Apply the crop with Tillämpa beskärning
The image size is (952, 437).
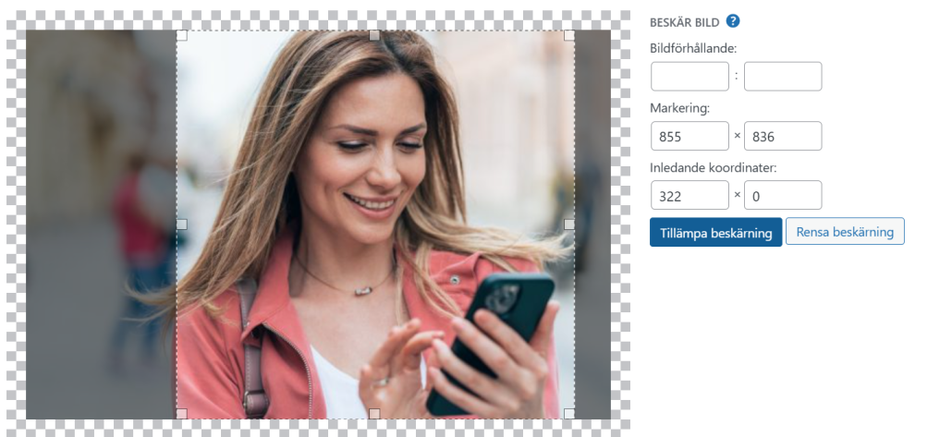point(715,232)
